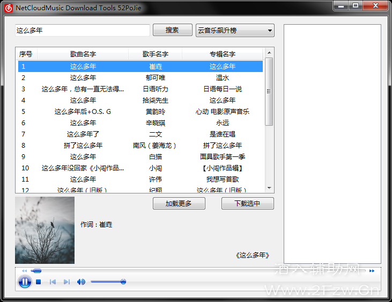Pause playback with the round pause button

pos(25,282)
